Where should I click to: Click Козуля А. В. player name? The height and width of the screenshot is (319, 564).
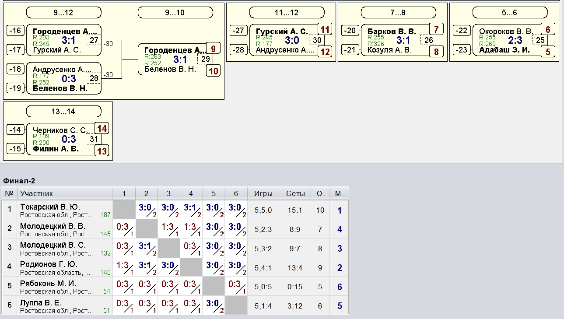tap(390, 50)
